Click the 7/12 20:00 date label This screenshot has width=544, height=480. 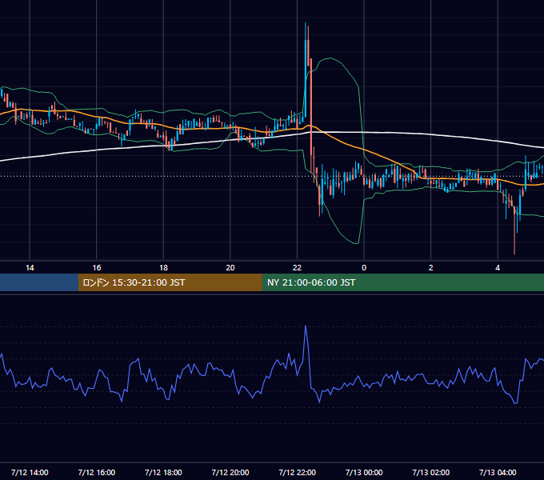click(230, 472)
